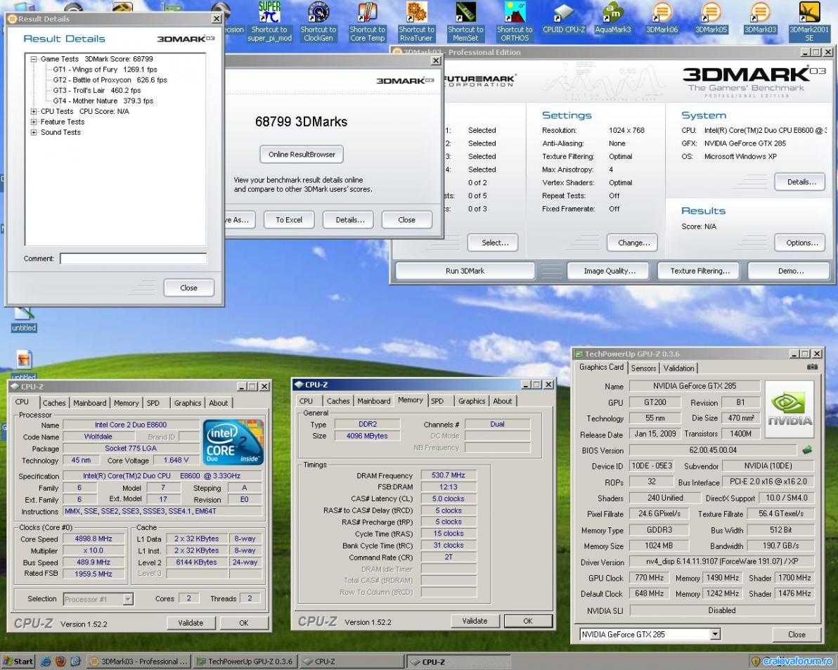
Task: Collapse the Game Tests tree node
Action: point(34,59)
